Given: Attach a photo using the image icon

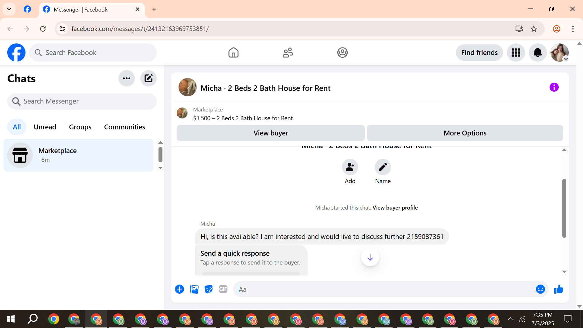Looking at the screenshot, I should pos(194,289).
